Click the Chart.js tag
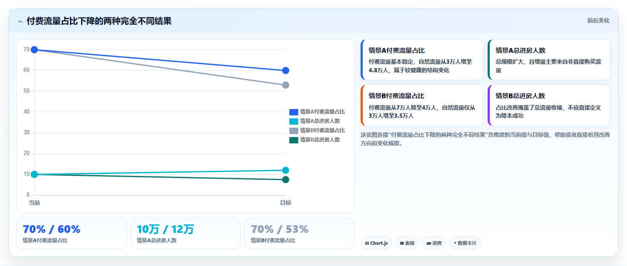Image resolution: width=627 pixels, height=266 pixels. [x=376, y=243]
